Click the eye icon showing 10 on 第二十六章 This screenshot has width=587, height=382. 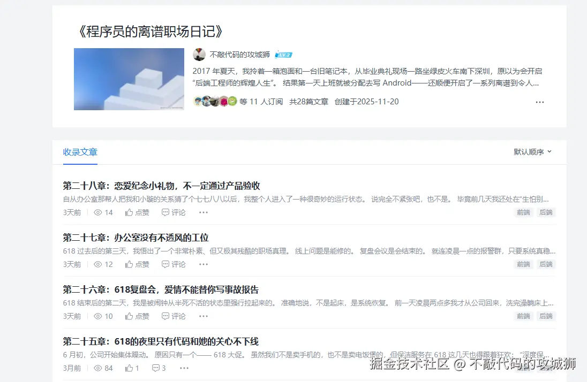point(98,316)
